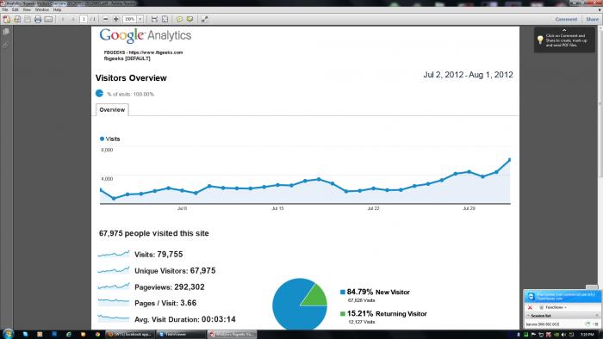This screenshot has width=603, height=339.
Task: Click the zoom out minus button
Action: pos(106,19)
